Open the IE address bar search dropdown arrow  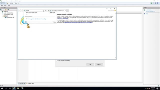click(x=47, y=10)
